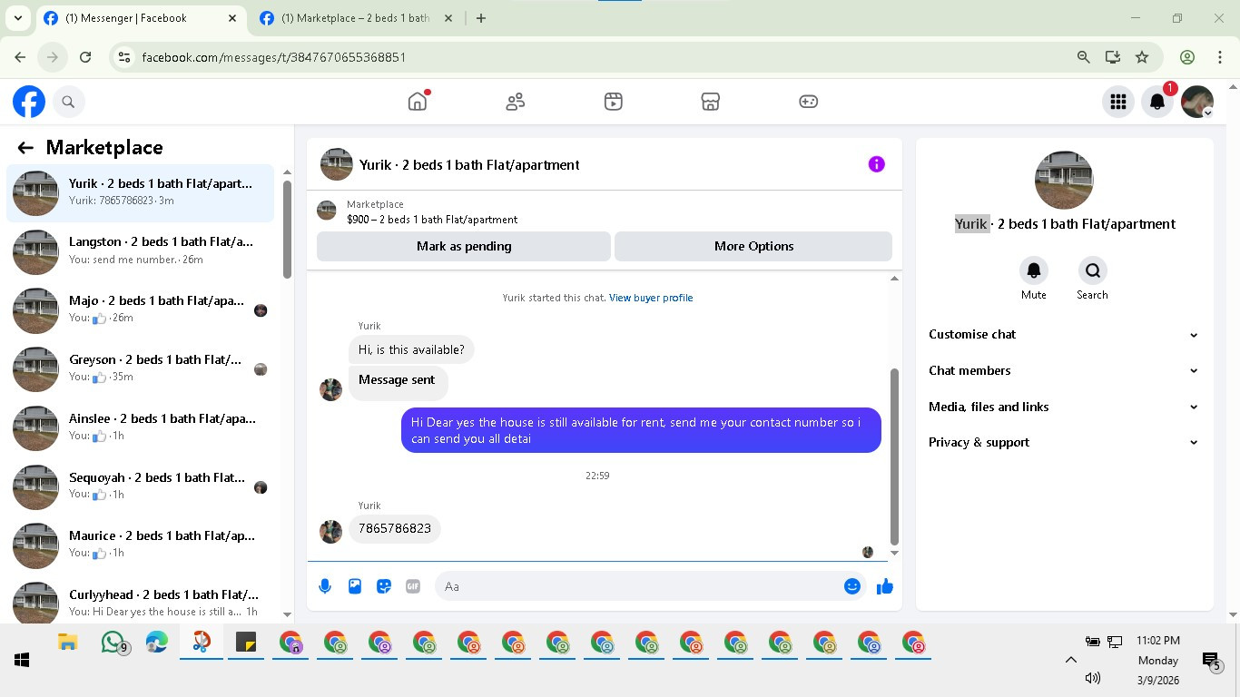
Task: Open the Facebook menu grid icon
Action: click(1118, 103)
